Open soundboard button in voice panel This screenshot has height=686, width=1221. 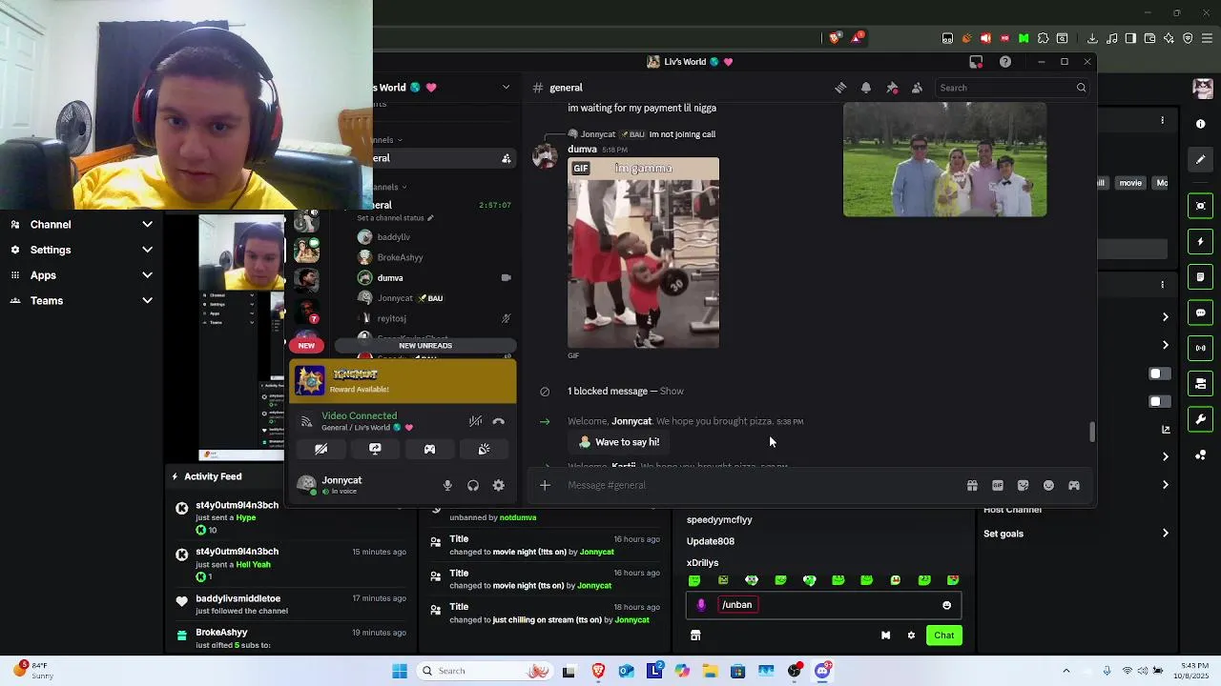484,449
